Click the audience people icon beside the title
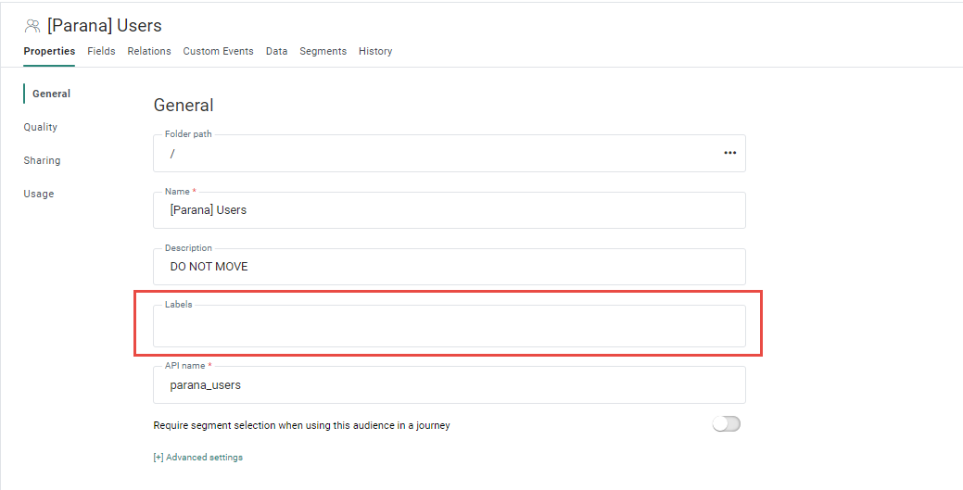This screenshot has height=490, width=963. tap(32, 26)
